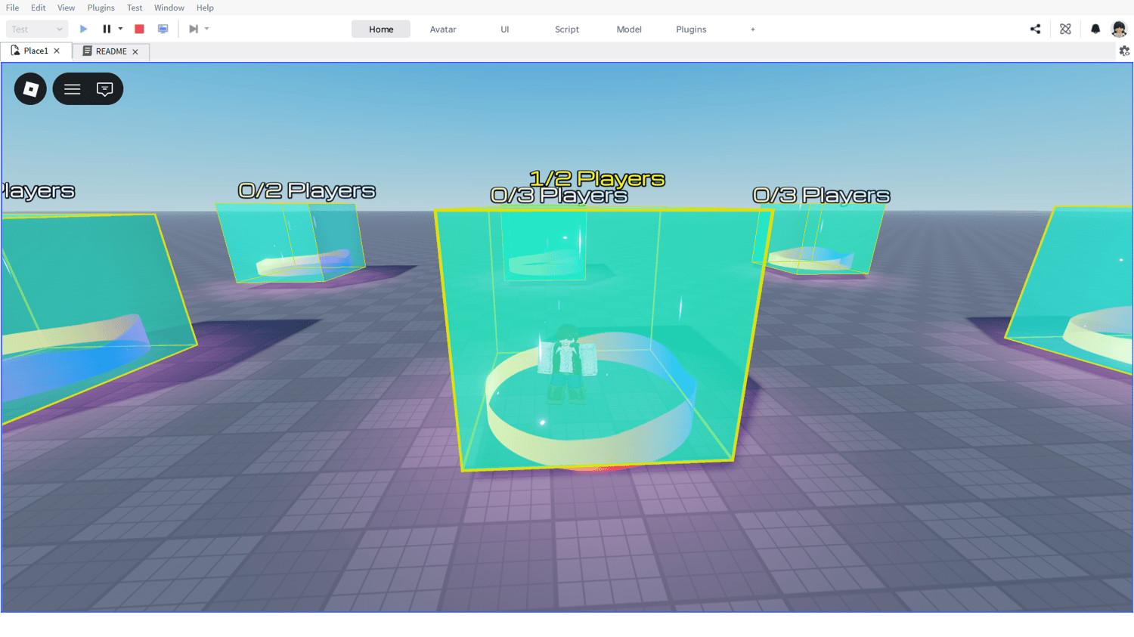Click the step forward icon
Image resolution: width=1134 pixels, height=637 pixels.
pos(194,29)
